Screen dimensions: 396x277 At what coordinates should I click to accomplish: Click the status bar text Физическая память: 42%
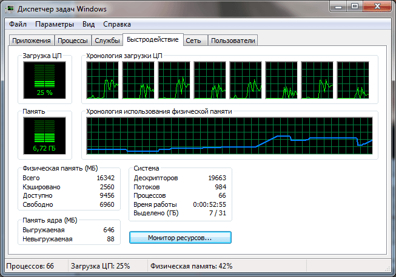[192, 266]
